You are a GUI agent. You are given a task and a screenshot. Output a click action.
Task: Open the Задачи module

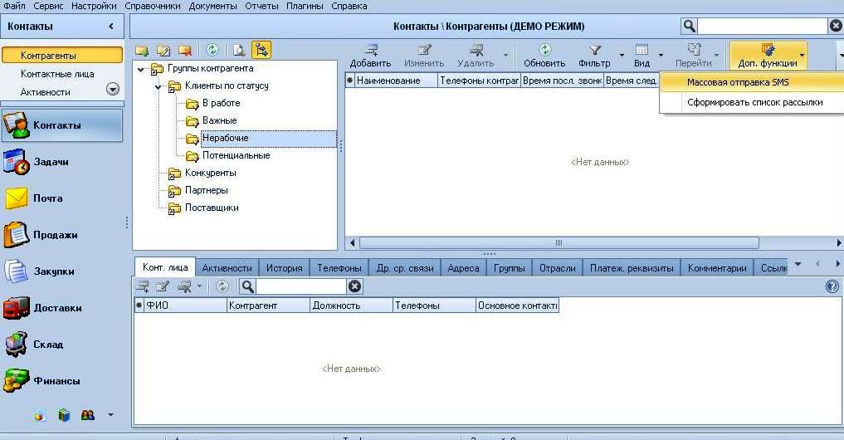pyautogui.click(x=62, y=162)
